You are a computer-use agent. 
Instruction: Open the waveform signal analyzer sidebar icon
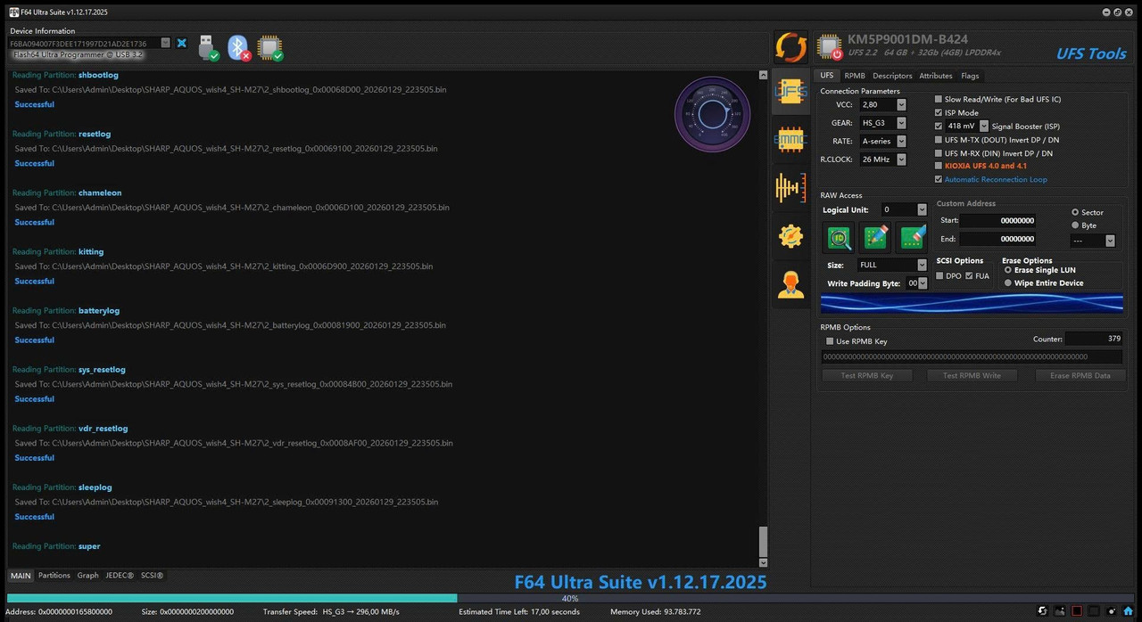pyautogui.click(x=790, y=187)
